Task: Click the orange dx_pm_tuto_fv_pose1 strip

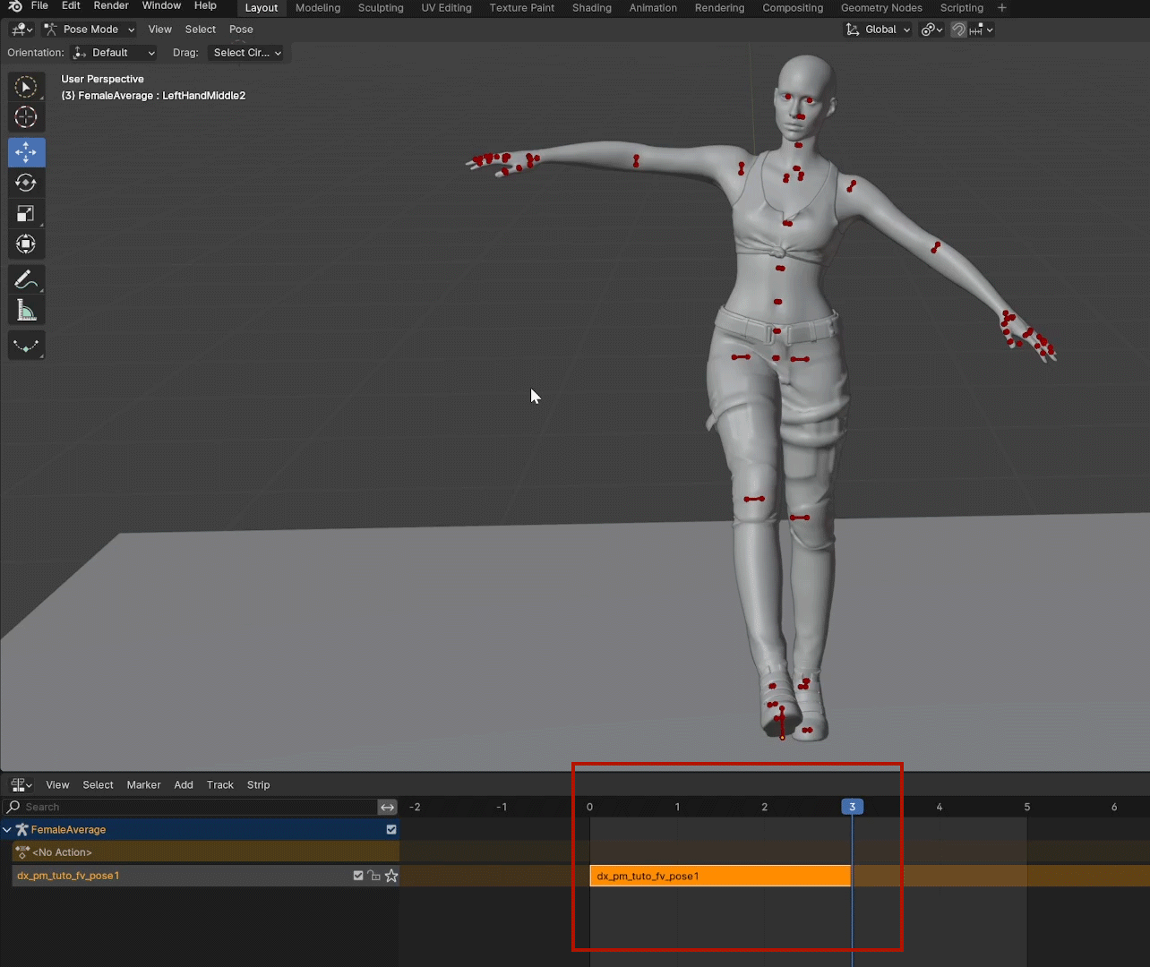Action: [x=719, y=876]
